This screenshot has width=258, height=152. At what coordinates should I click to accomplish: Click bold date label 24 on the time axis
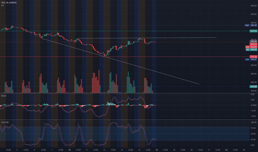[x=226, y=150]
